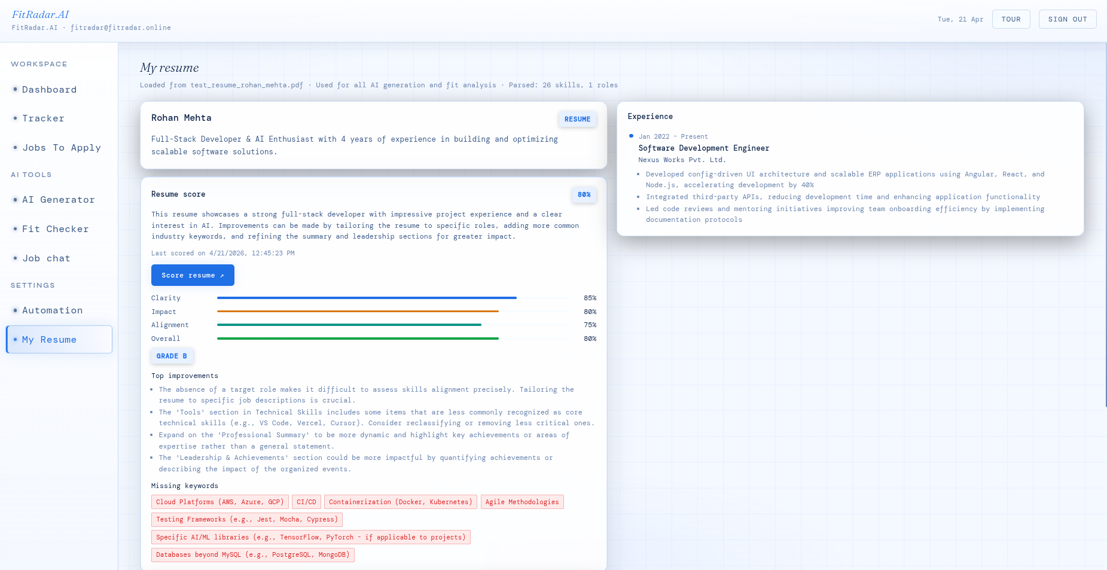Screen dimensions: 1107x570
Task: Click the bullet about integrated third-party APIs
Action: click(843, 197)
